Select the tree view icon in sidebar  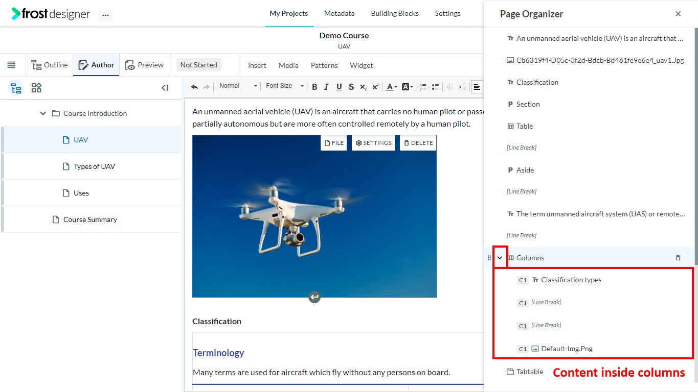(x=16, y=88)
